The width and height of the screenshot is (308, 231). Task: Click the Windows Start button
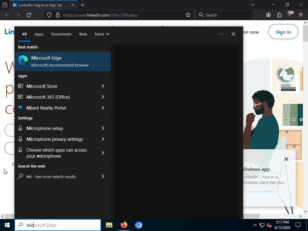point(7,225)
